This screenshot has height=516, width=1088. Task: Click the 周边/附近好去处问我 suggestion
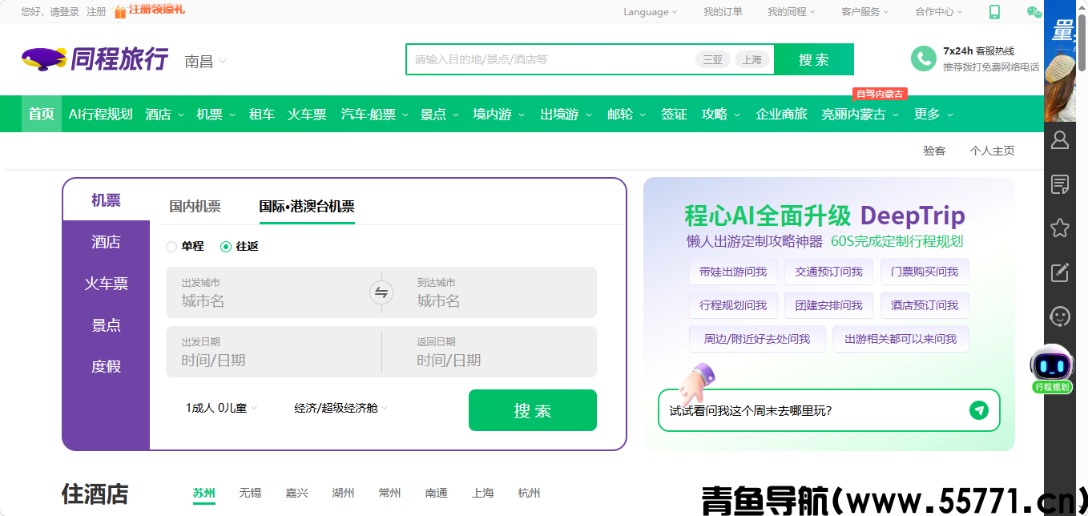(757, 339)
